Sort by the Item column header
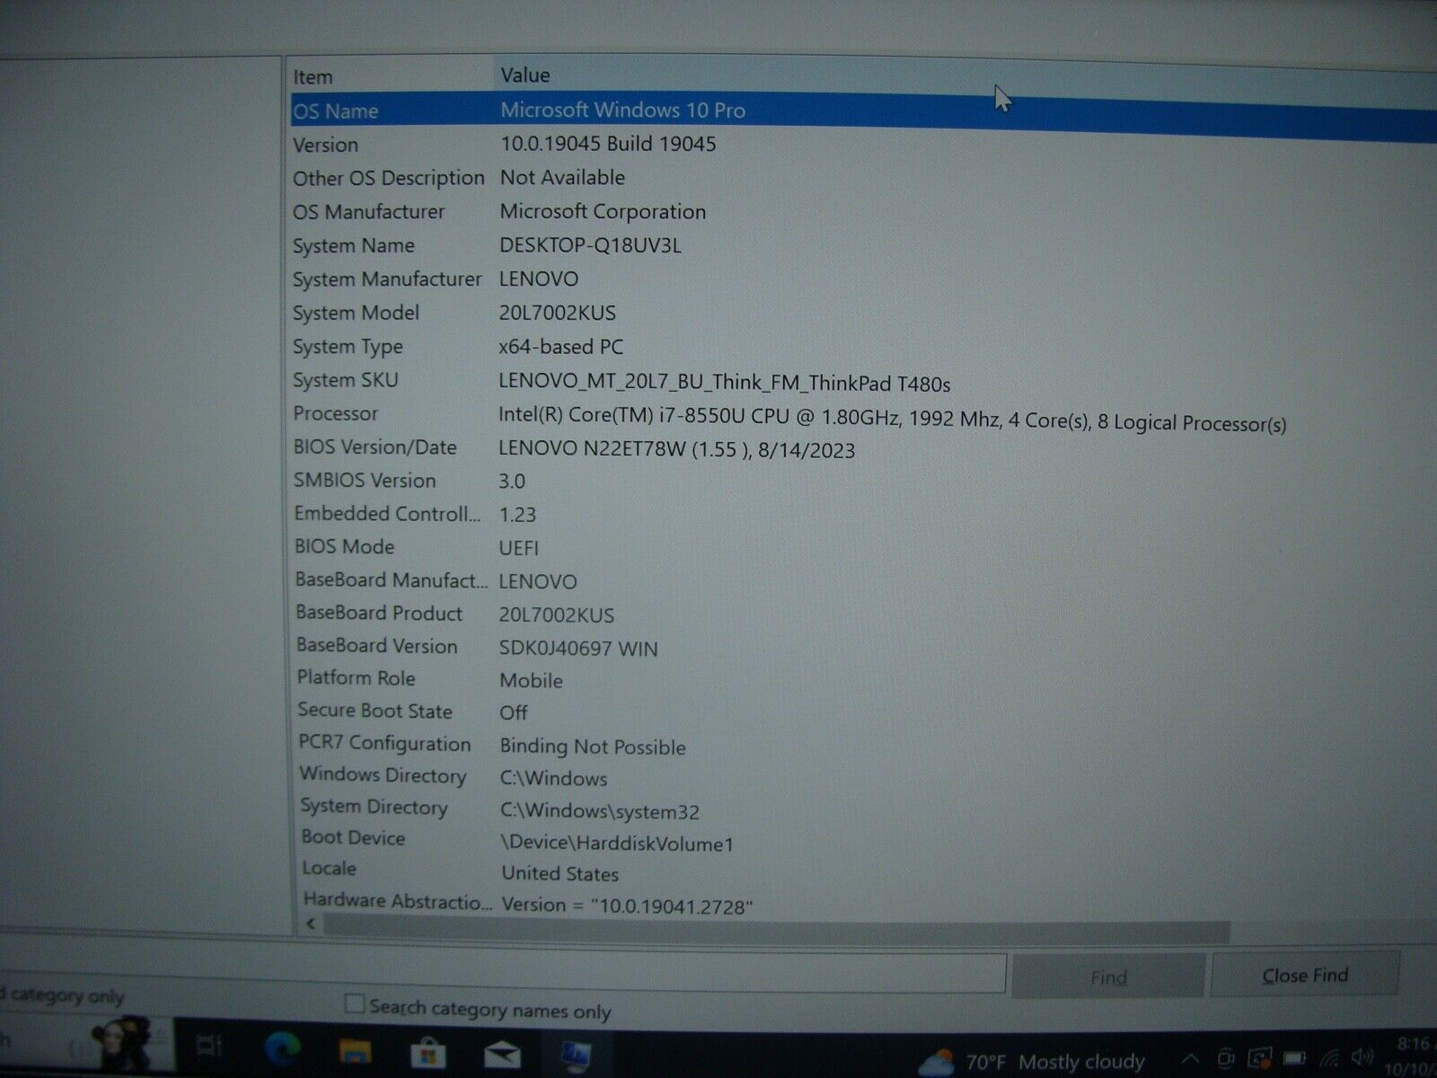1437x1078 pixels. (x=392, y=76)
